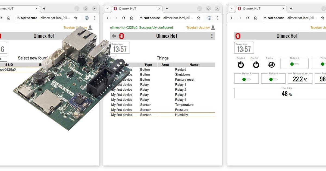Toggle the Relay 1 switch

click(x=294, y=64)
